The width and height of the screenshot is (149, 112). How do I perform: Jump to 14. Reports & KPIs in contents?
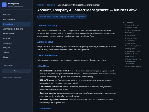[x=133, y=59]
